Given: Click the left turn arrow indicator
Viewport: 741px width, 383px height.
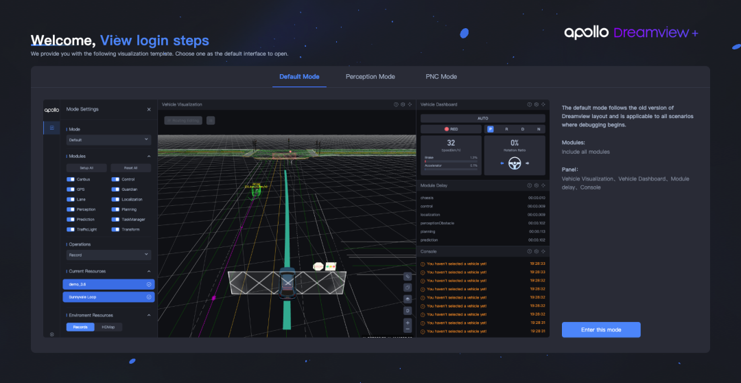Looking at the screenshot, I should tap(502, 163).
